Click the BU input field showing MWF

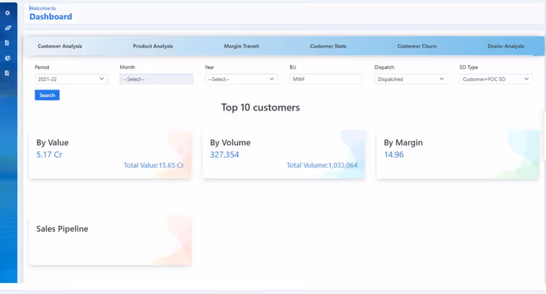[x=326, y=79]
